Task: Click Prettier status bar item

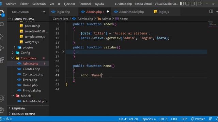Action: coord(198,119)
